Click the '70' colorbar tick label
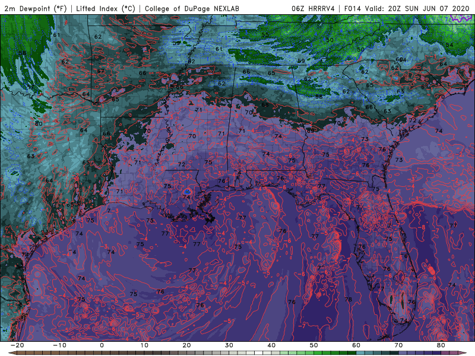The width and height of the screenshot is (475, 356). [398, 345]
